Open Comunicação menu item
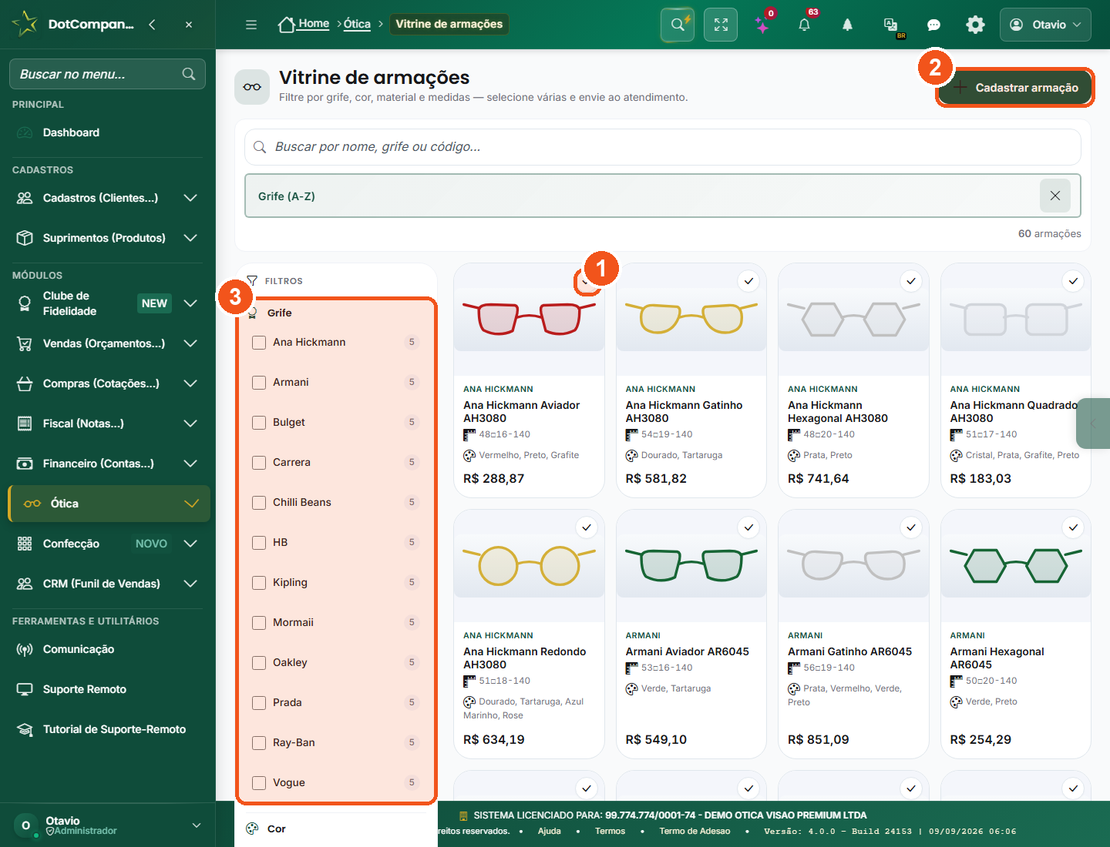The width and height of the screenshot is (1110, 847). (x=108, y=649)
